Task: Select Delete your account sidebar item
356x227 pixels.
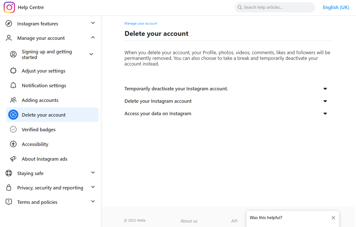Action: click(52, 115)
